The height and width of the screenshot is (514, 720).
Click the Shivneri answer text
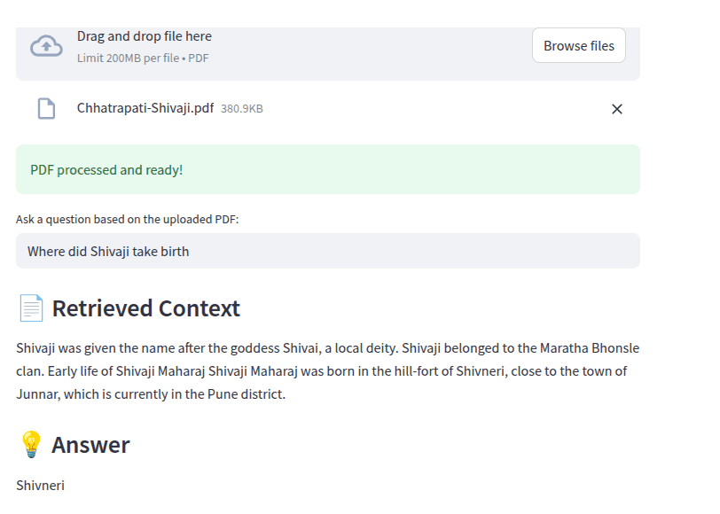[x=41, y=486]
